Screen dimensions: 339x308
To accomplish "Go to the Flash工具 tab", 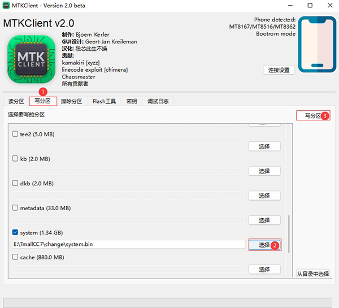I will [104, 101].
